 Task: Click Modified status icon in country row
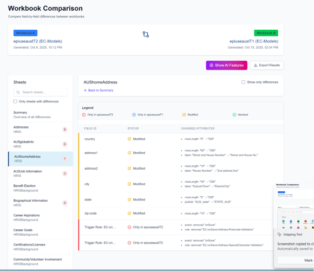pos(129,139)
